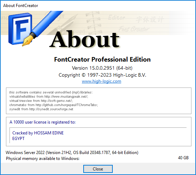196x175 pixels.
Task: Open the www.high-logic.com link
Action: (102, 81)
